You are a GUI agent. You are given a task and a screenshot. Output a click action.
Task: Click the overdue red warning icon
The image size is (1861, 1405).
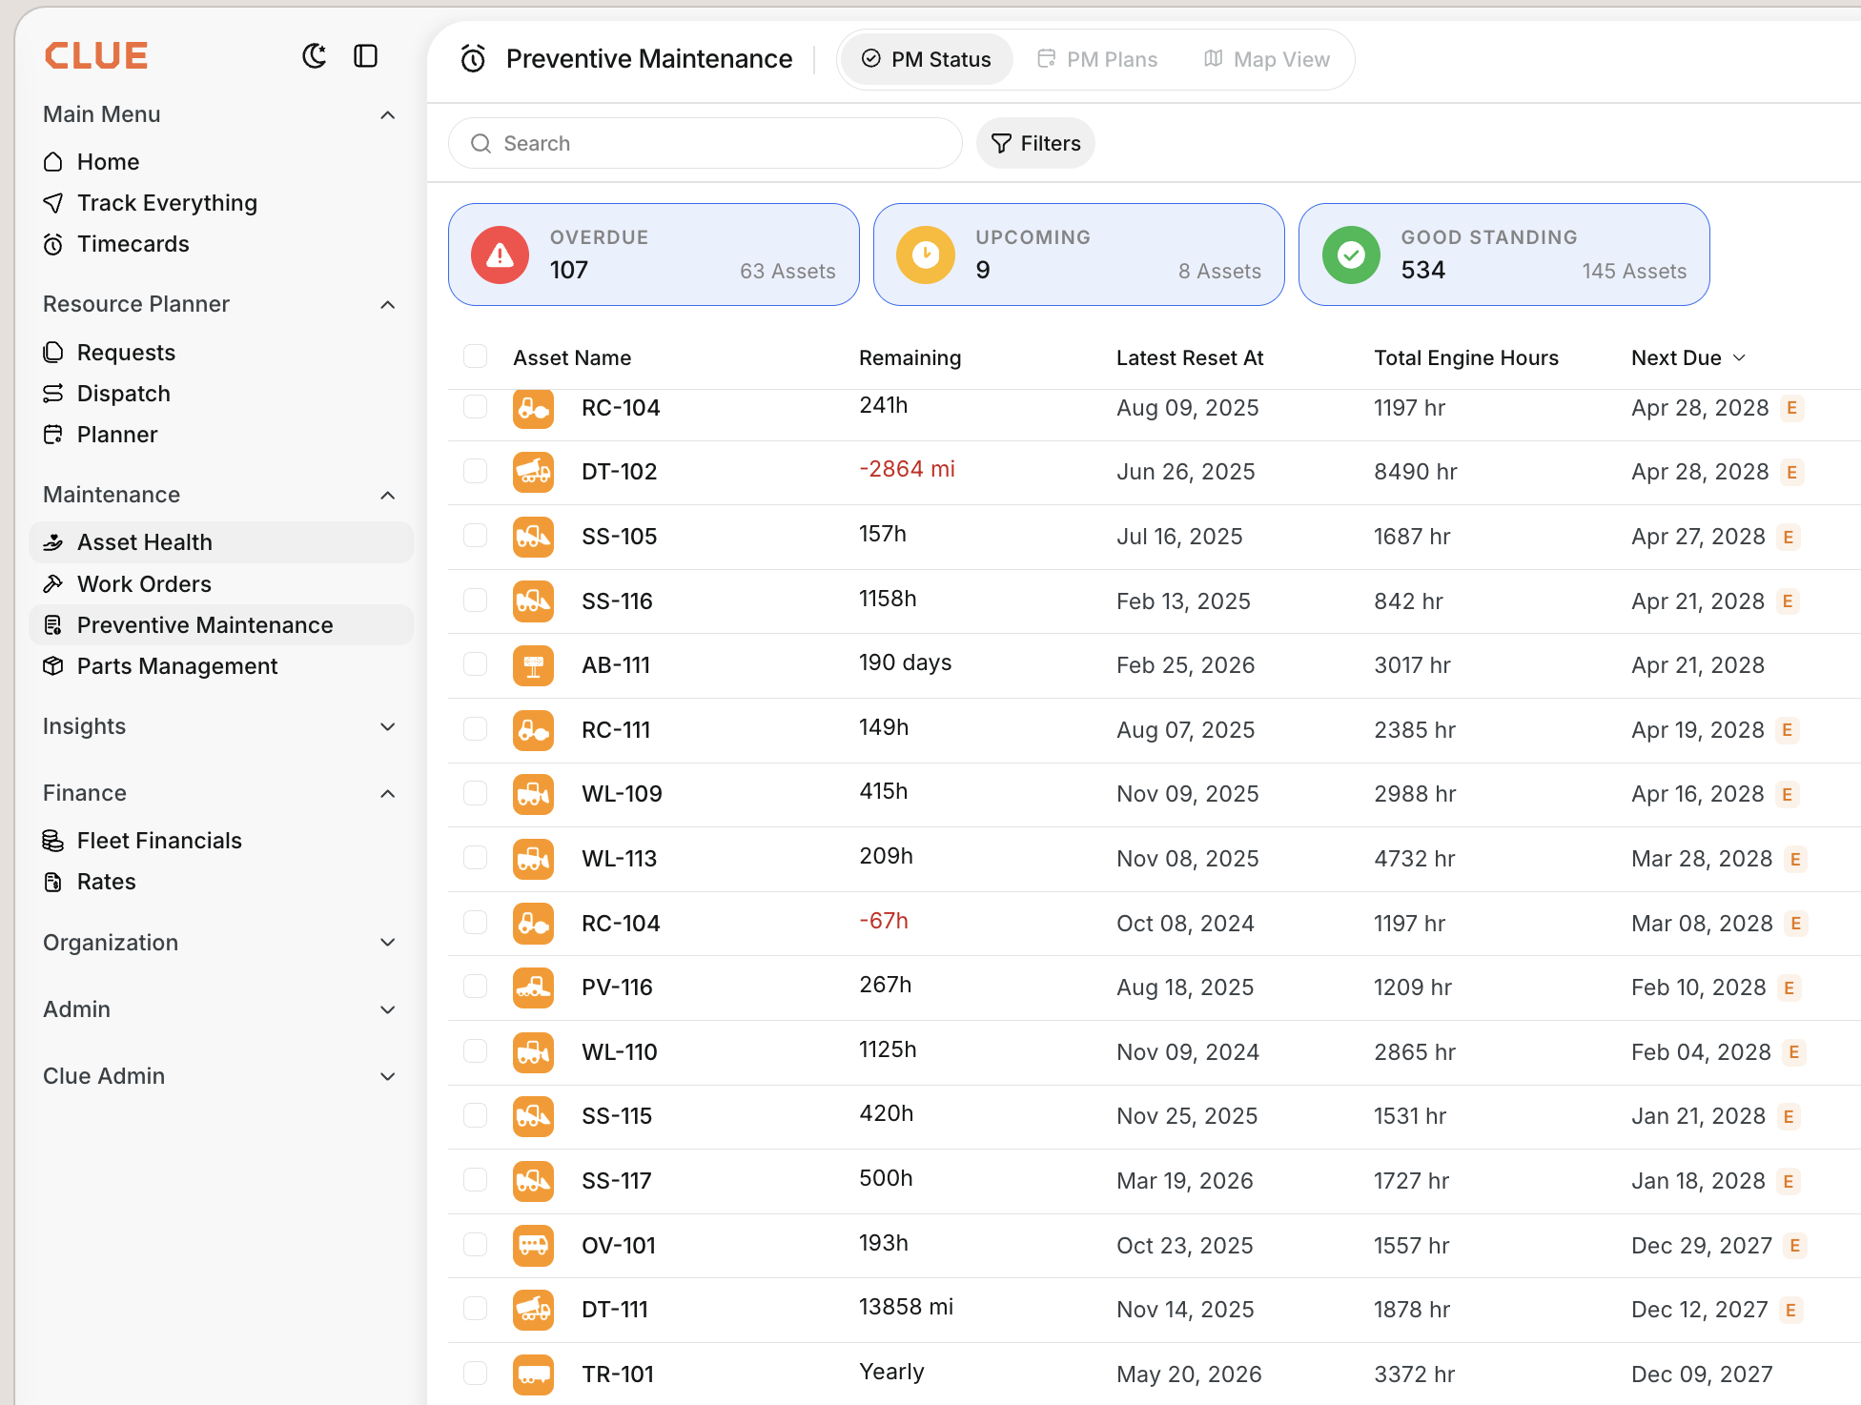[x=501, y=255]
